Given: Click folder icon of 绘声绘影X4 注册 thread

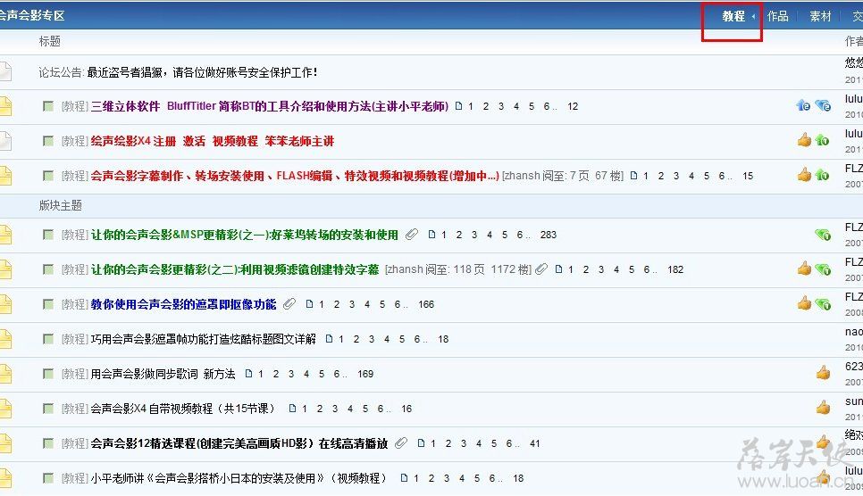Looking at the screenshot, I should click(x=5, y=141).
